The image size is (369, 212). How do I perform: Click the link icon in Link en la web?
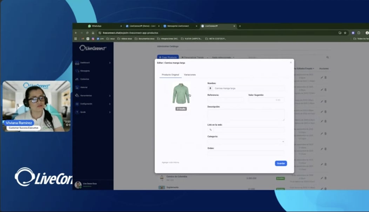tap(210, 130)
